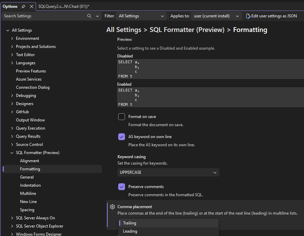Screen dimensions: 304x236
Task: Click the Keyword casing setting label
Action: [131, 157]
